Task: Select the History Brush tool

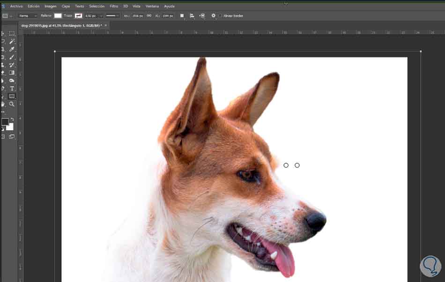Action: tap(12, 65)
